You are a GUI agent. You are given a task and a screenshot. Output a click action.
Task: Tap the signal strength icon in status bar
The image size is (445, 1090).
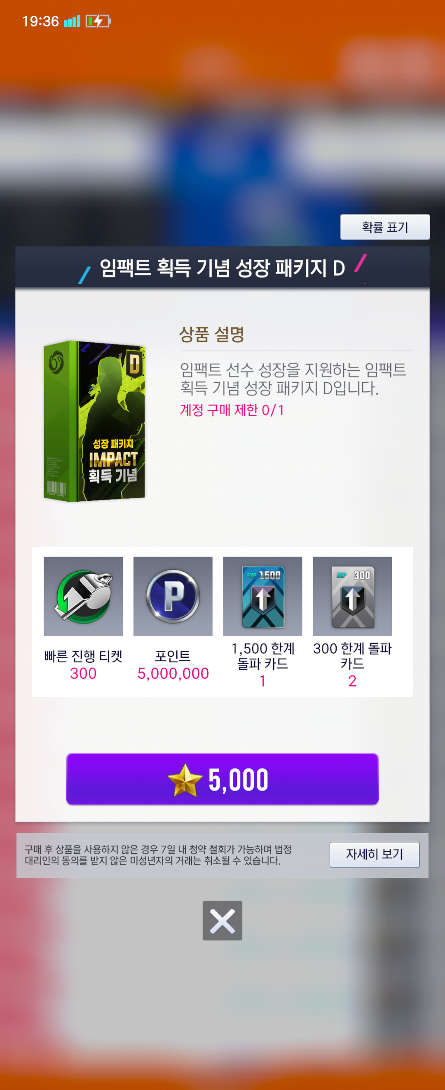(72, 21)
